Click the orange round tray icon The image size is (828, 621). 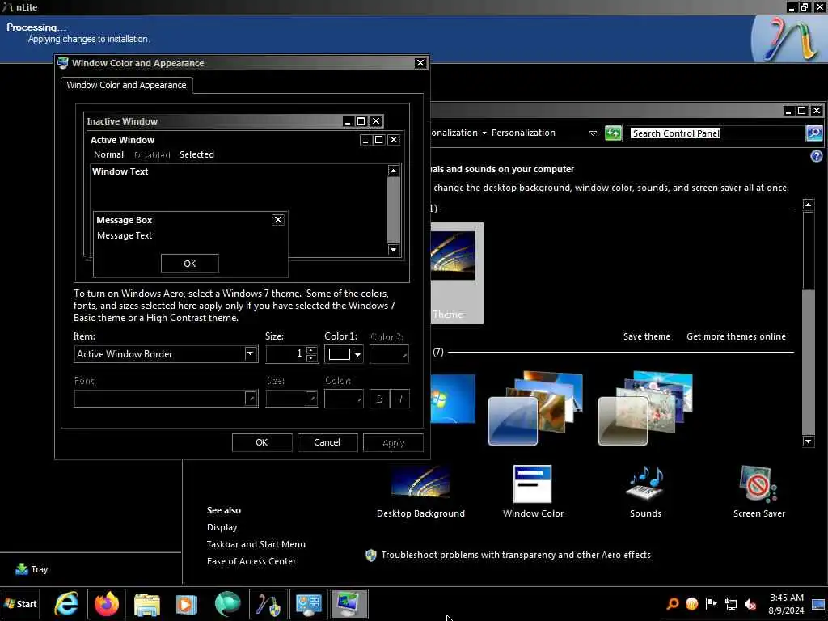point(692,603)
